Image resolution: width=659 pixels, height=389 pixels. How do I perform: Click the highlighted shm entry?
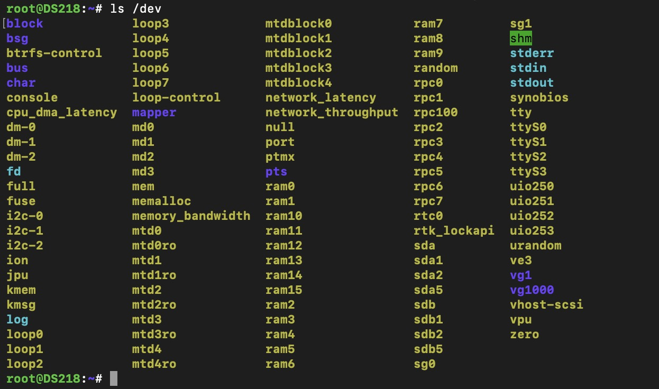(521, 39)
